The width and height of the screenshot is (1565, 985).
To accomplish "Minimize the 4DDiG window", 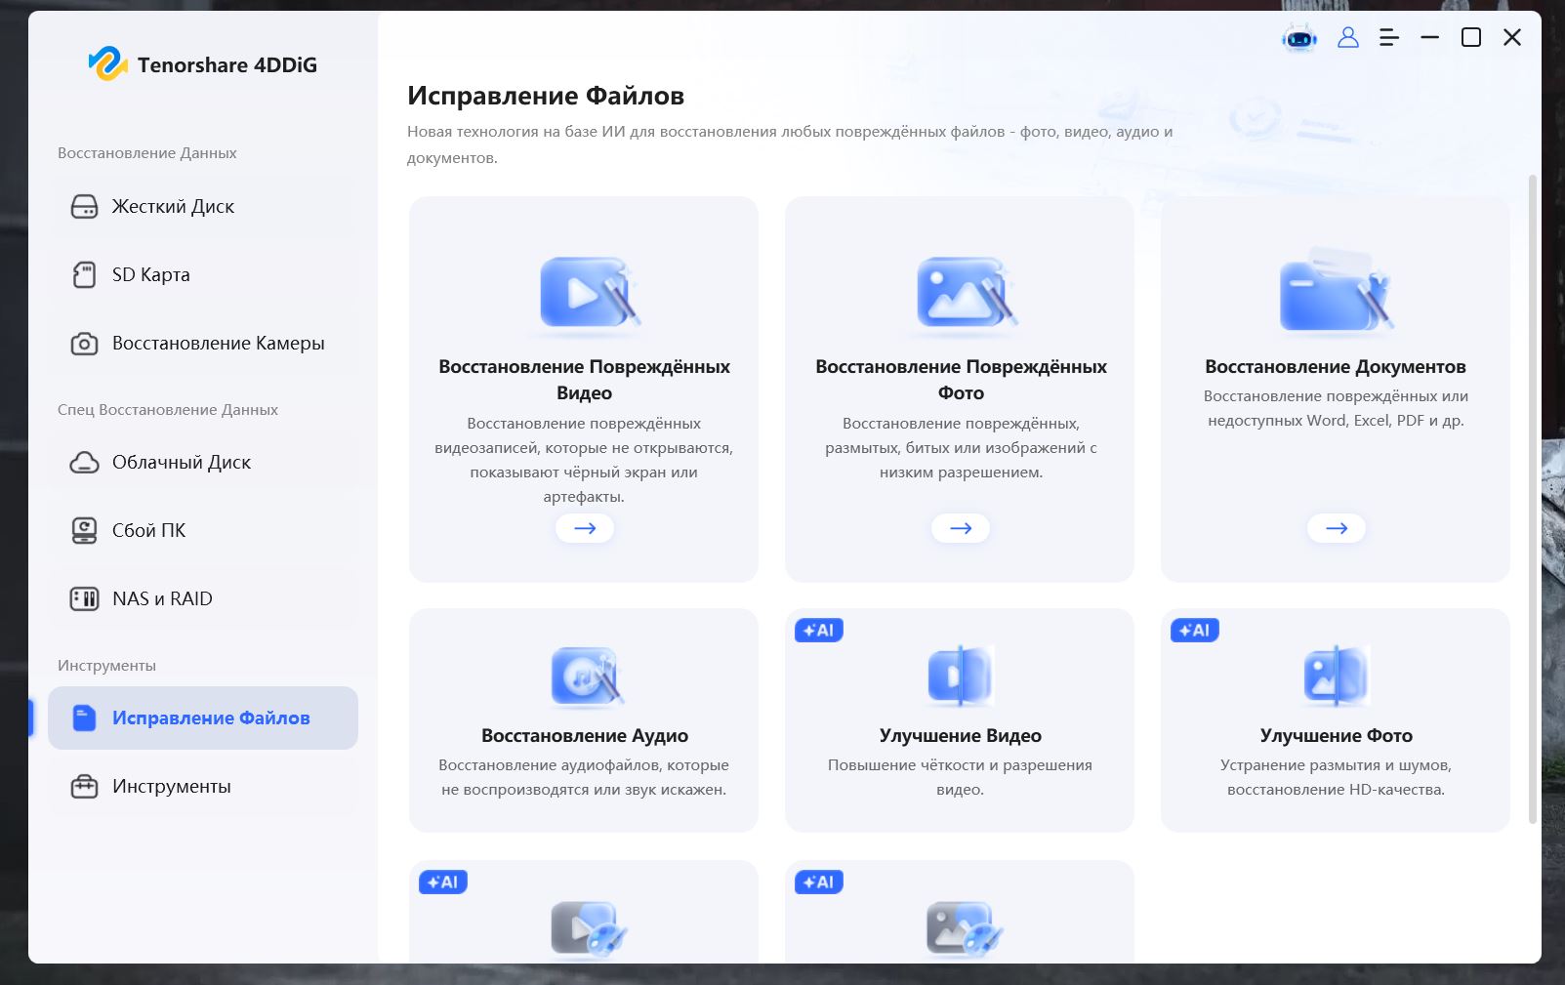I will [x=1430, y=37].
